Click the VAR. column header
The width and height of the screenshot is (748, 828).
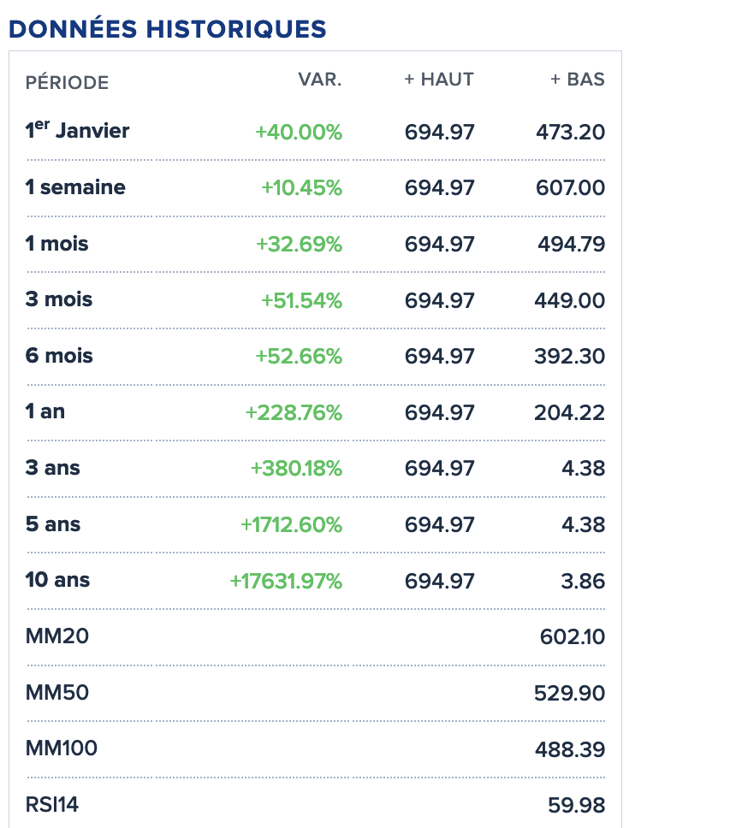pos(319,80)
